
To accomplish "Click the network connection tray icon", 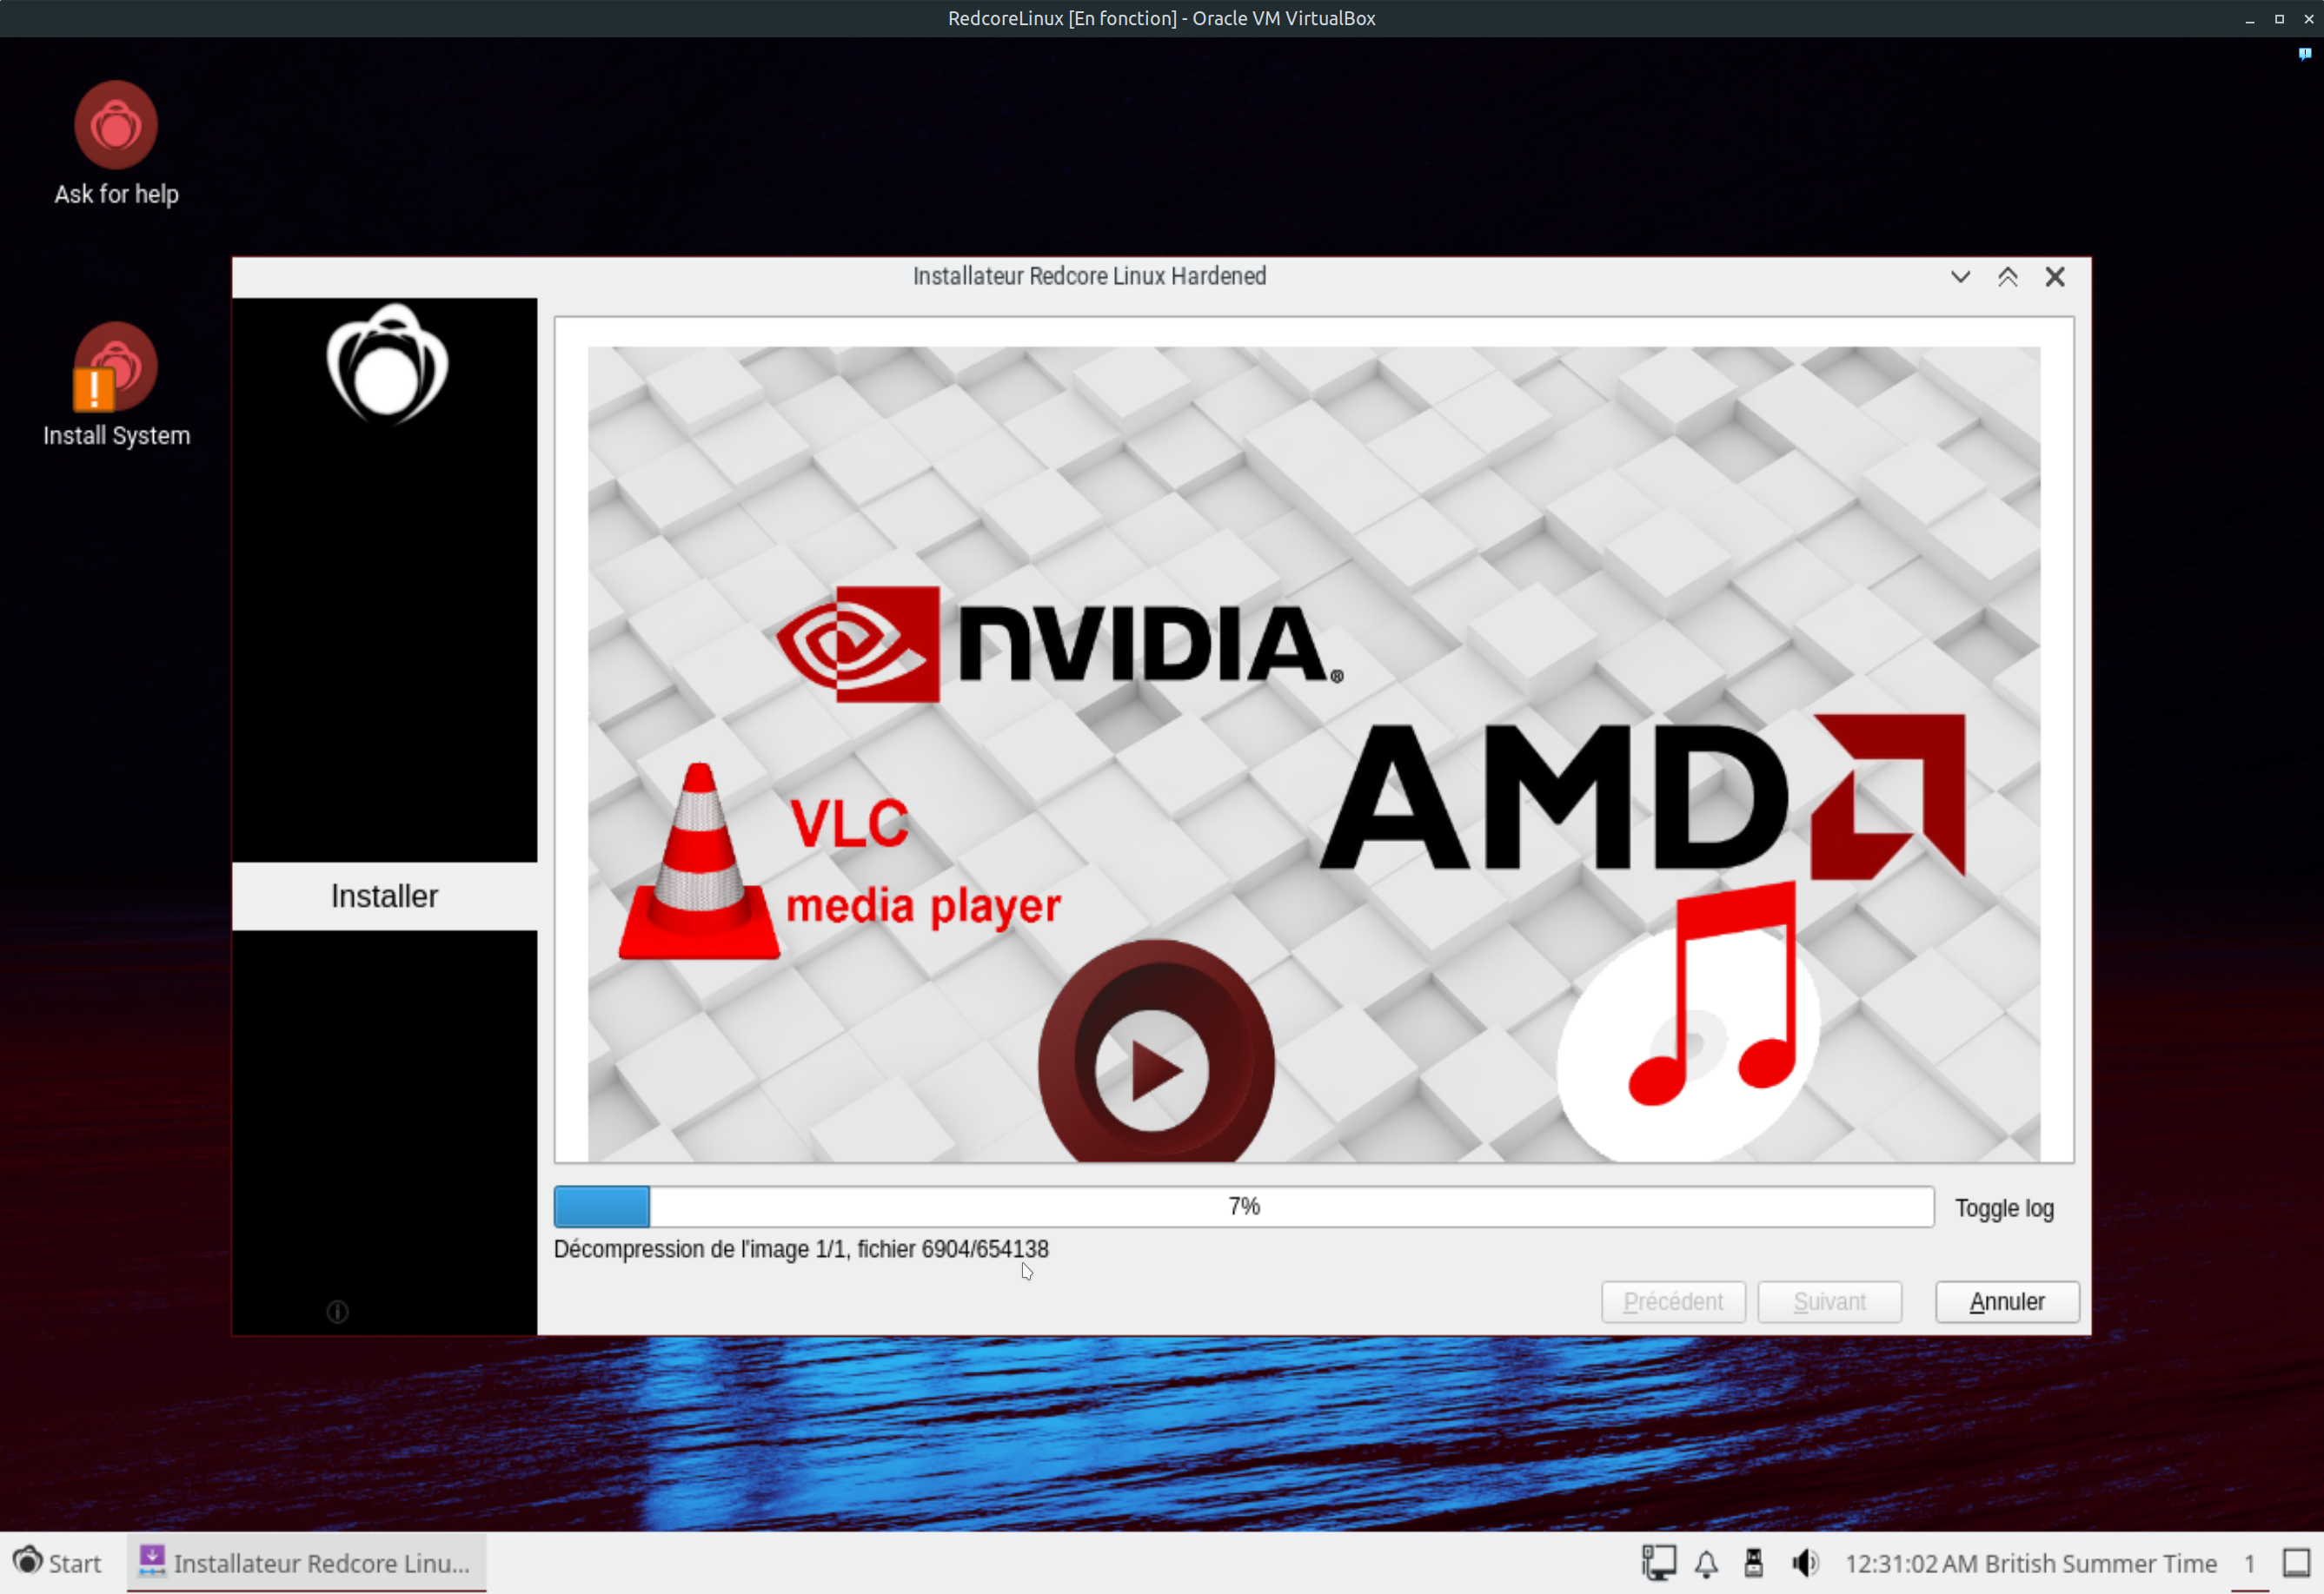I will point(1658,1563).
